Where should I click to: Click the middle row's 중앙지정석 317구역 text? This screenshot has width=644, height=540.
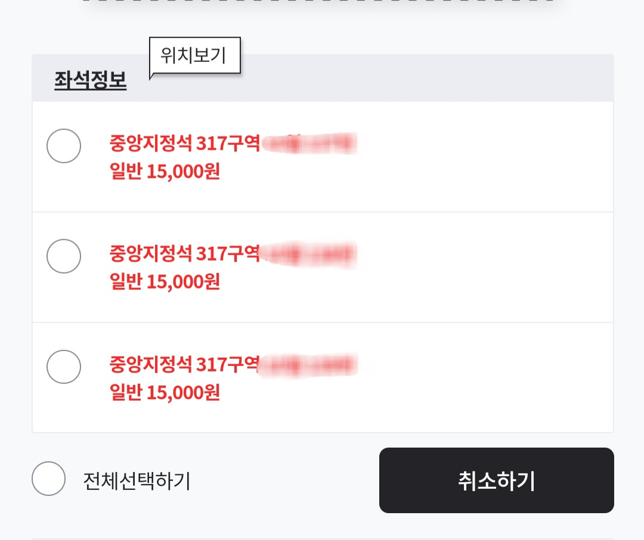tap(185, 253)
